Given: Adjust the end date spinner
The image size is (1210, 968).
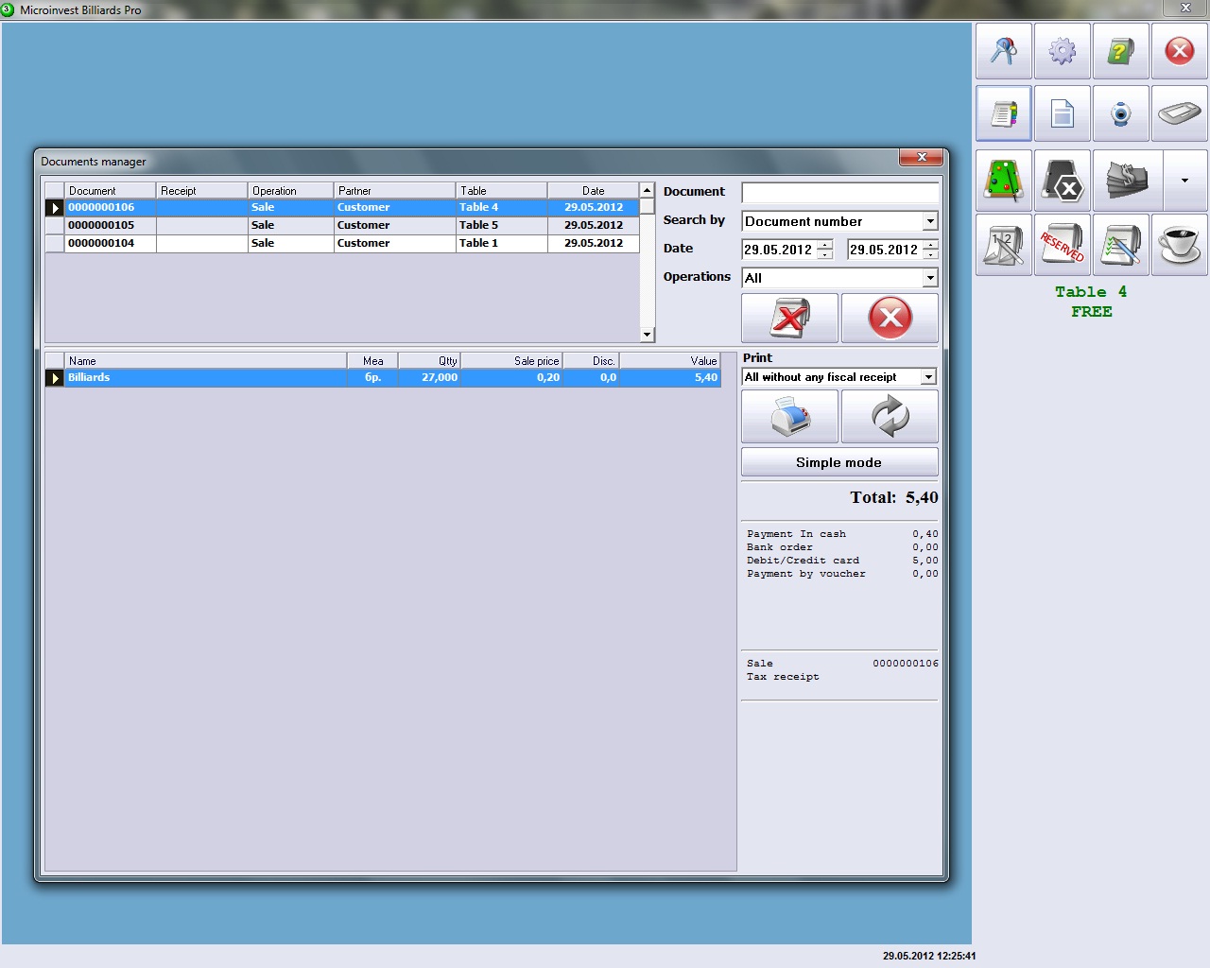Looking at the screenshot, I should (931, 250).
